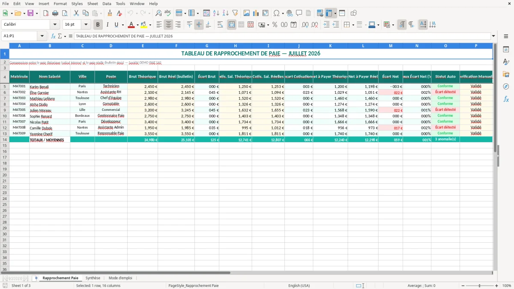The height and width of the screenshot is (289, 514).
Task: Click the formula input line
Action: pyautogui.click(x=282, y=36)
